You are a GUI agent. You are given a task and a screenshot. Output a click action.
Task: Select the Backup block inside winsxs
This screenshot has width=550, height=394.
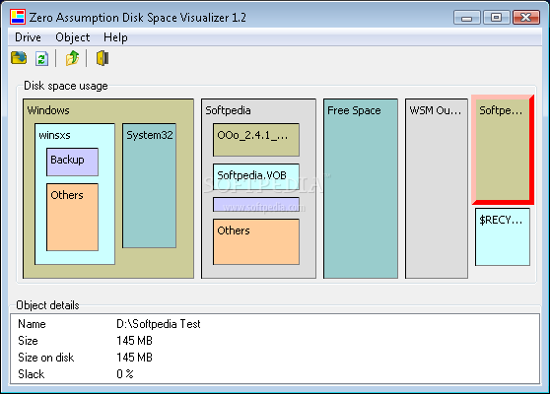coord(72,162)
